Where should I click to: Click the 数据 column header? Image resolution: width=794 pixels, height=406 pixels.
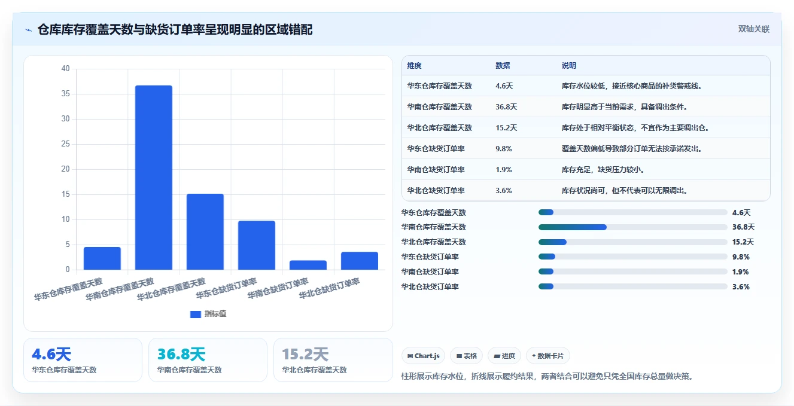[503, 66]
